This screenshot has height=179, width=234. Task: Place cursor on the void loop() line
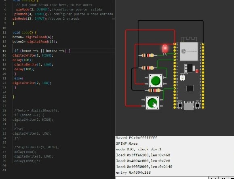[x=25, y=32]
